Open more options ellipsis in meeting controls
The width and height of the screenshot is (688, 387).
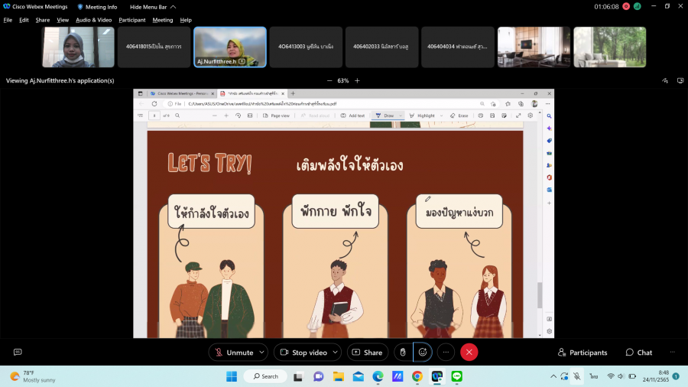pyautogui.click(x=446, y=352)
